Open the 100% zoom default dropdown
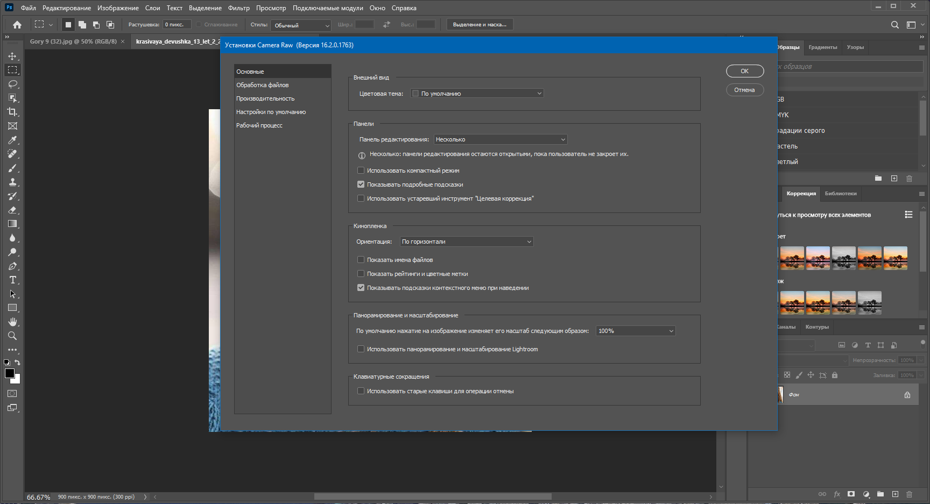This screenshot has height=504, width=930. tap(636, 331)
